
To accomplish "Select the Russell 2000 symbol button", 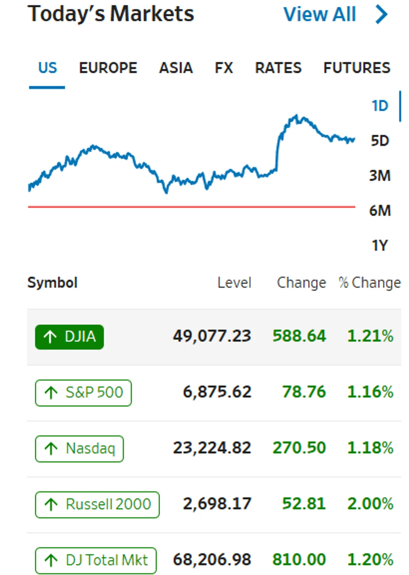I will coord(97,504).
